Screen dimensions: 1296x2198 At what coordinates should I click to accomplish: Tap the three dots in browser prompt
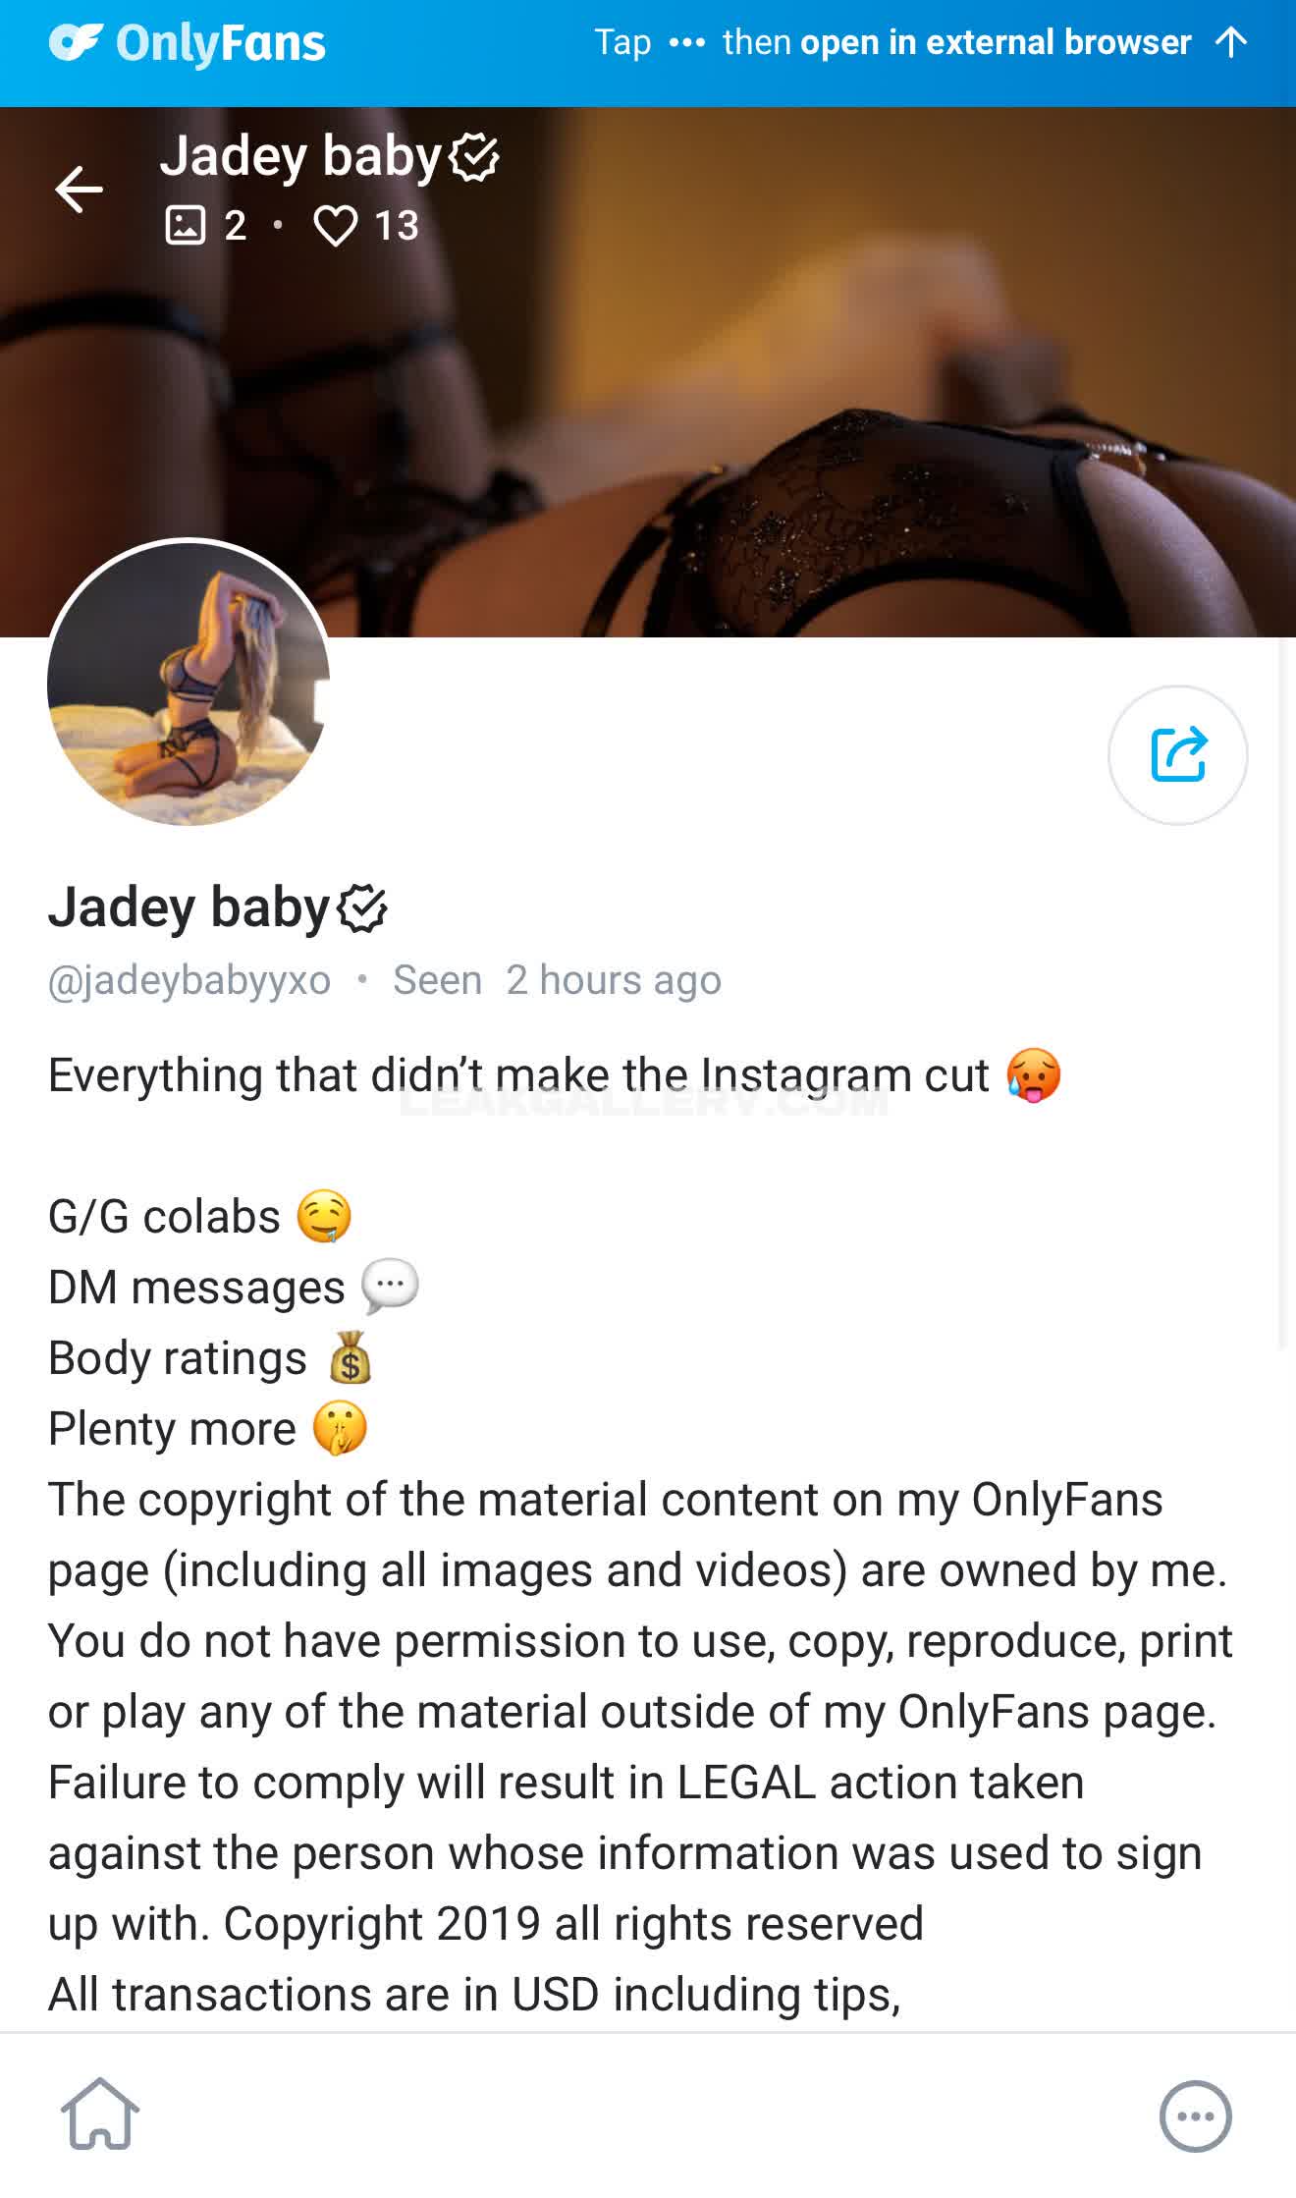click(x=686, y=43)
